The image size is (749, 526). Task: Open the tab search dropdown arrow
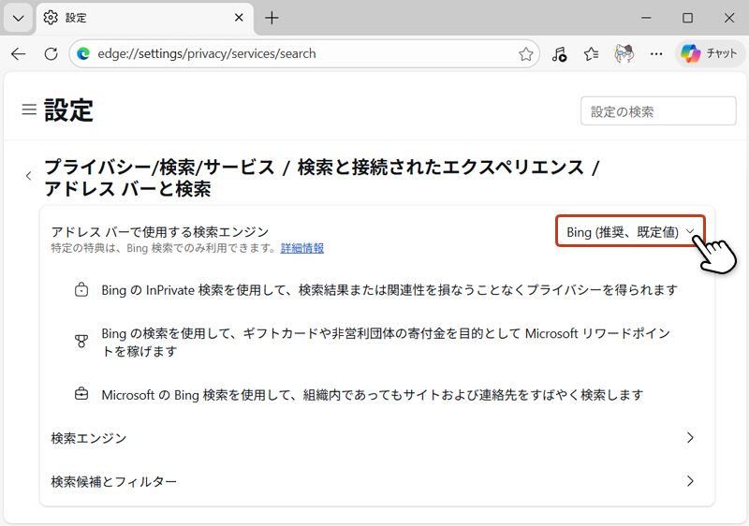click(18, 19)
